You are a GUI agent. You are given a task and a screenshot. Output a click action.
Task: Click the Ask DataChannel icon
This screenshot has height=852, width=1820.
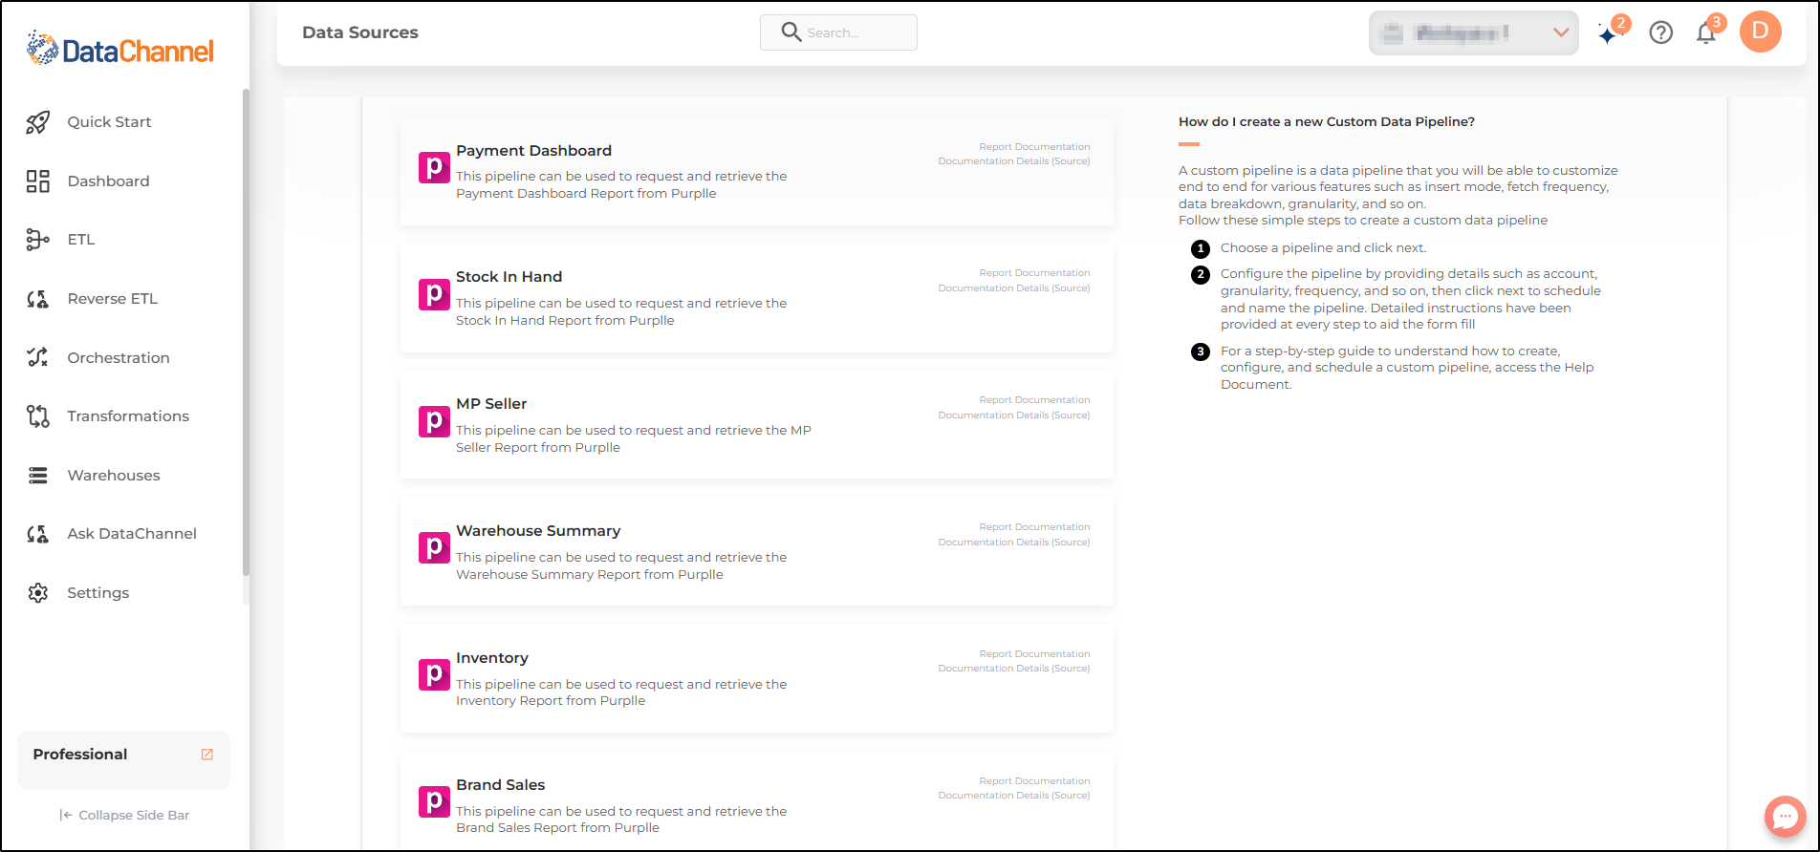pos(37,534)
